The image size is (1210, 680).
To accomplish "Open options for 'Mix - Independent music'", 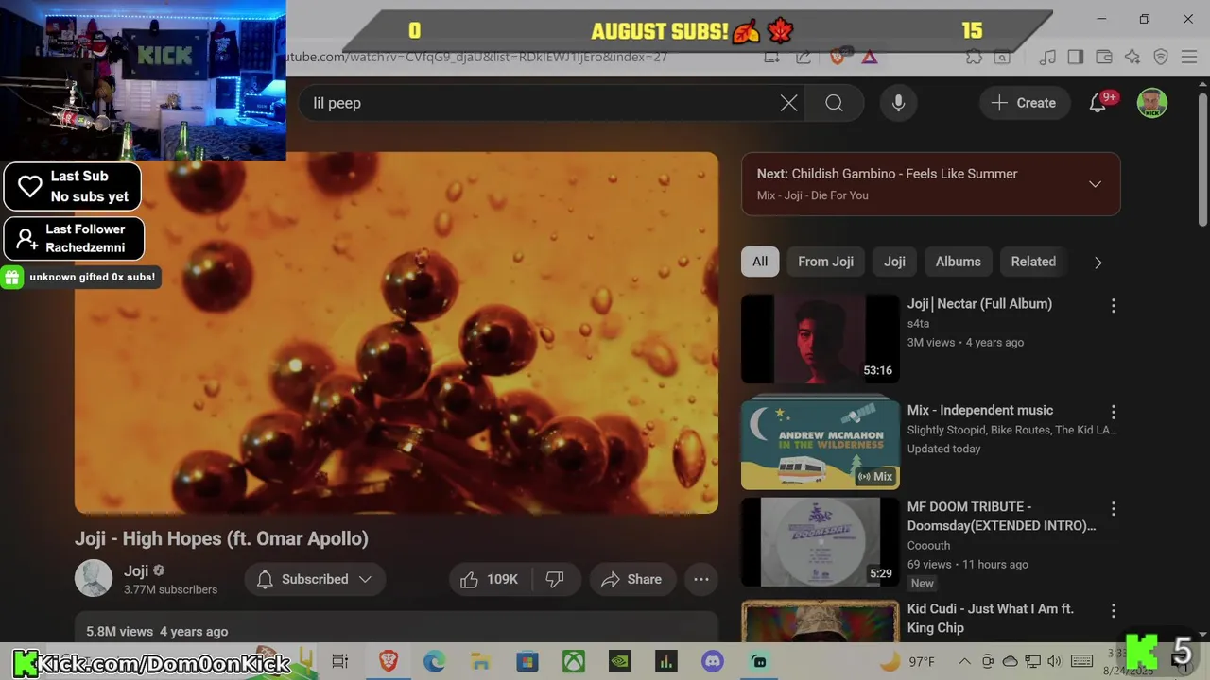I will click(1113, 412).
